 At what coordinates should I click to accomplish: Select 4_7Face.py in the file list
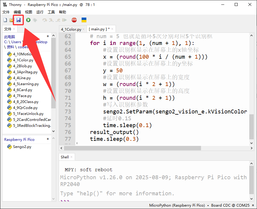pyautogui.click(x=22, y=96)
